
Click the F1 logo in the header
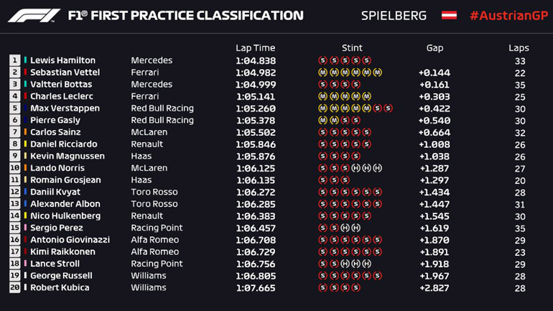[34, 15]
